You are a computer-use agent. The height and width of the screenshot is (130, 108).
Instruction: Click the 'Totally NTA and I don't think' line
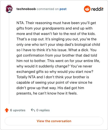point(53,77)
